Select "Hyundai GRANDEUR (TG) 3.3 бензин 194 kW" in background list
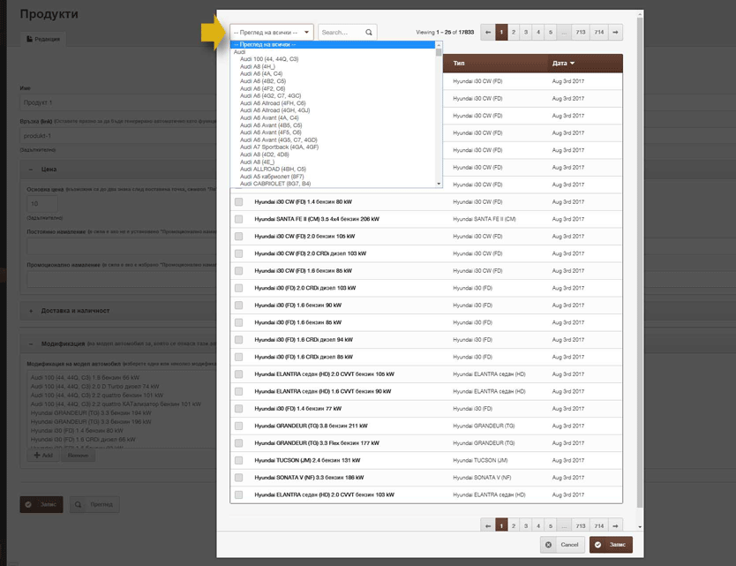736x566 pixels. click(x=91, y=413)
